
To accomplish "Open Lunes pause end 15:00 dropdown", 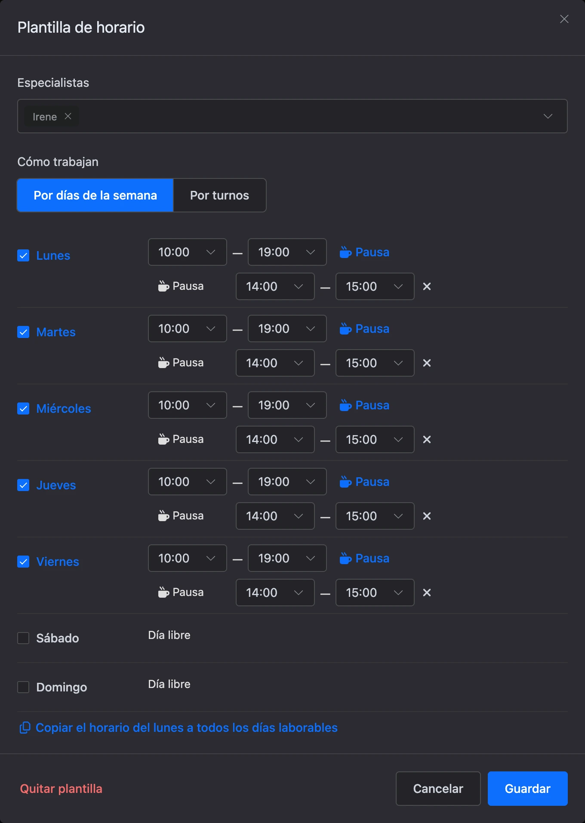I will point(375,286).
